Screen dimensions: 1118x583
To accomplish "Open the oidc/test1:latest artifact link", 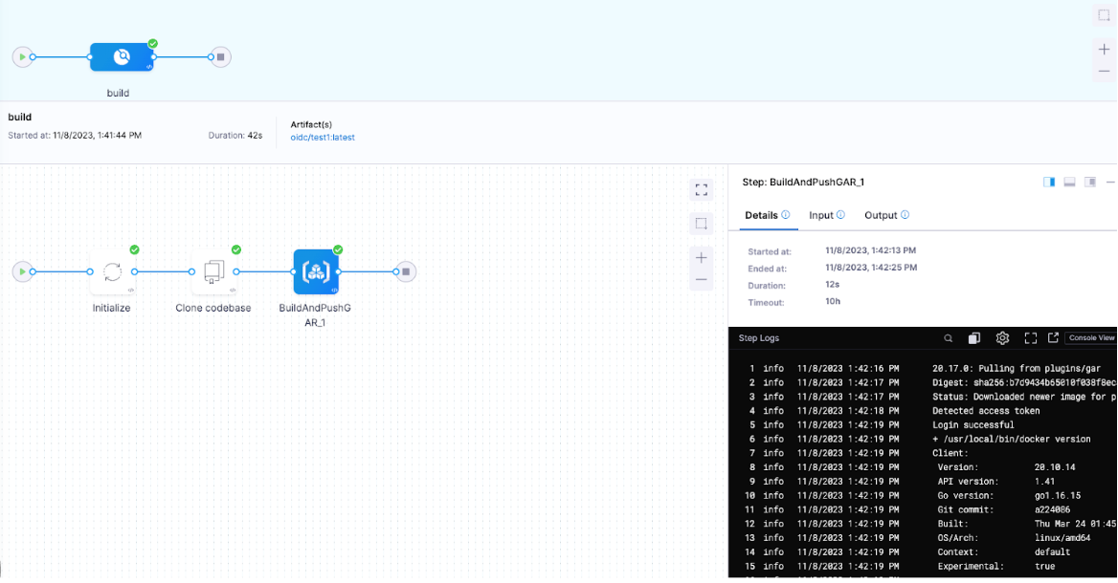I will coord(323,138).
